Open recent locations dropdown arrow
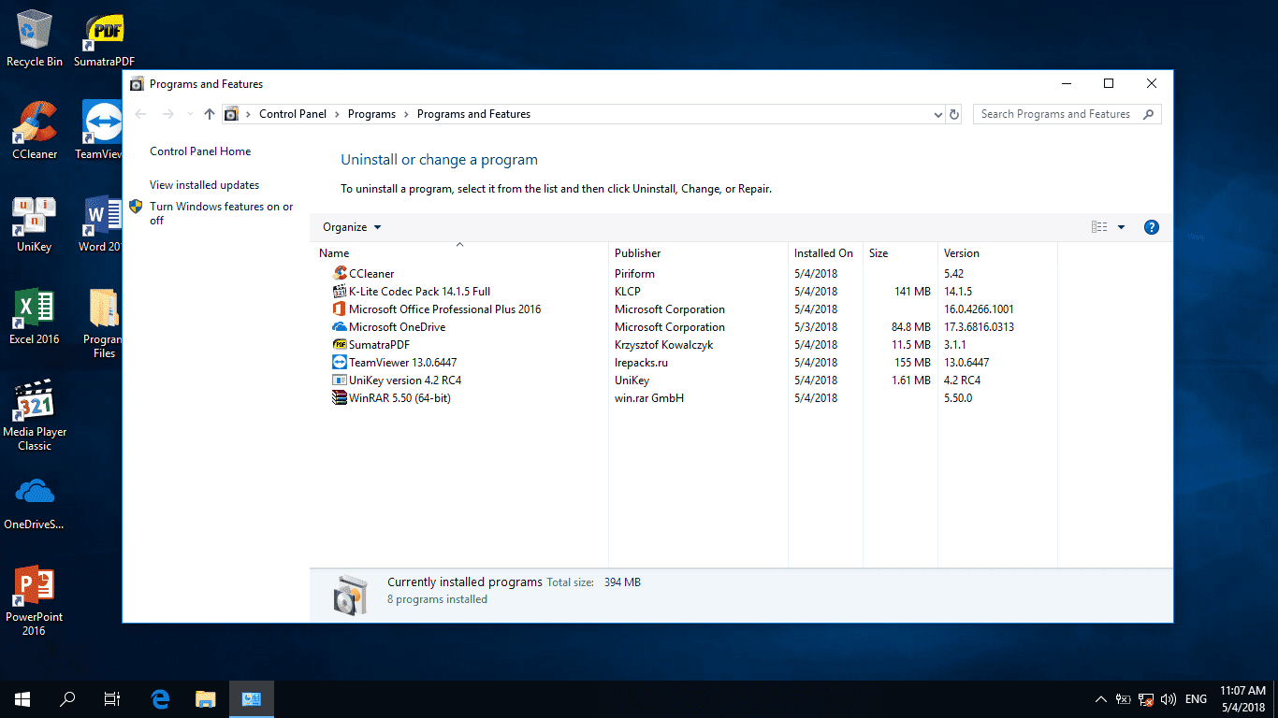The height and width of the screenshot is (718, 1278). [x=189, y=114]
